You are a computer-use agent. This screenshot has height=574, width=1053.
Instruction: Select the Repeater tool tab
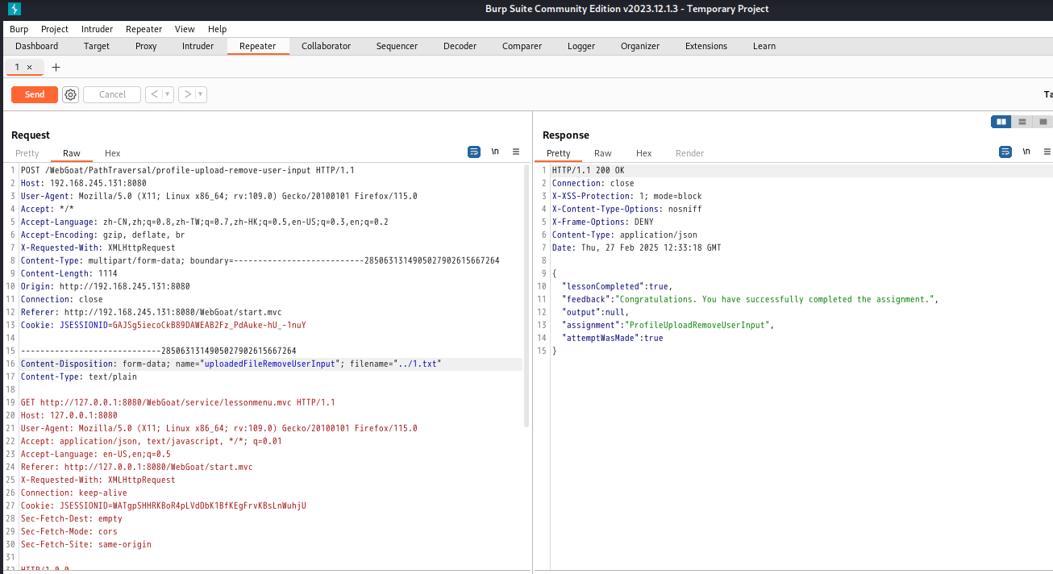point(258,46)
